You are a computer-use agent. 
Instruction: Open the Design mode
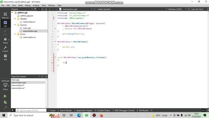[x=5, y=32]
